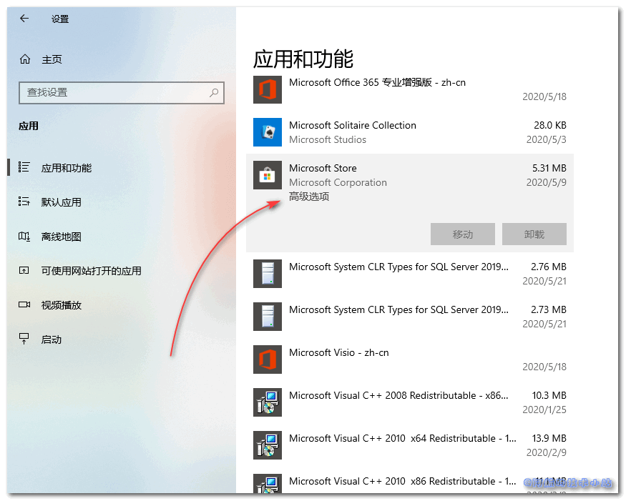Click the Microsoft Store app icon
The width and height of the screenshot is (626, 501).
click(x=268, y=175)
